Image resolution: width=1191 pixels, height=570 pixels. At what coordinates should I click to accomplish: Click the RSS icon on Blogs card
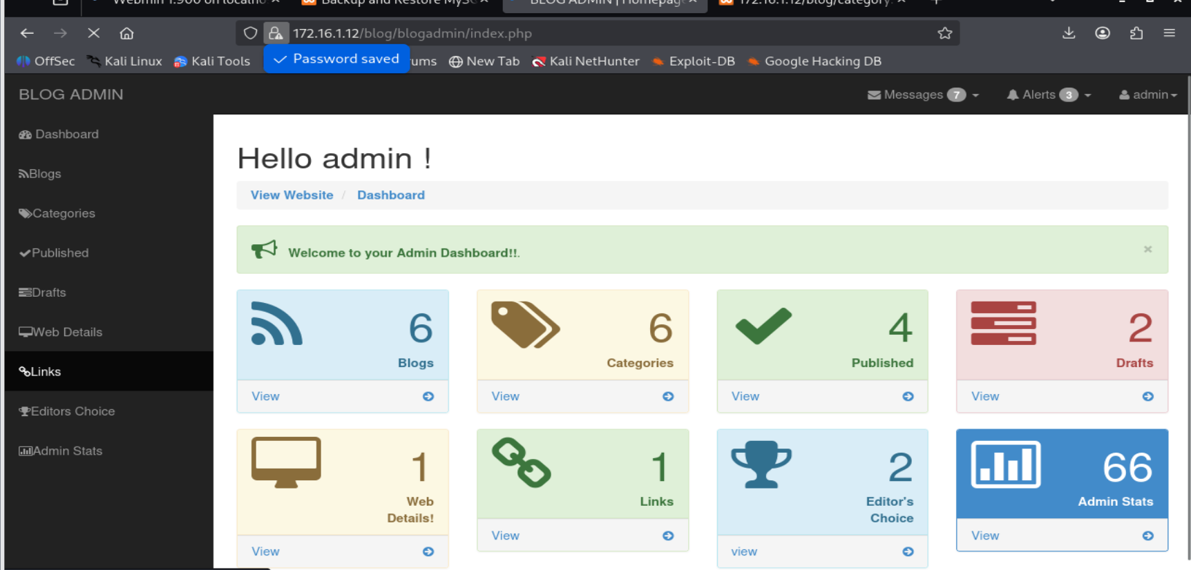coord(276,323)
